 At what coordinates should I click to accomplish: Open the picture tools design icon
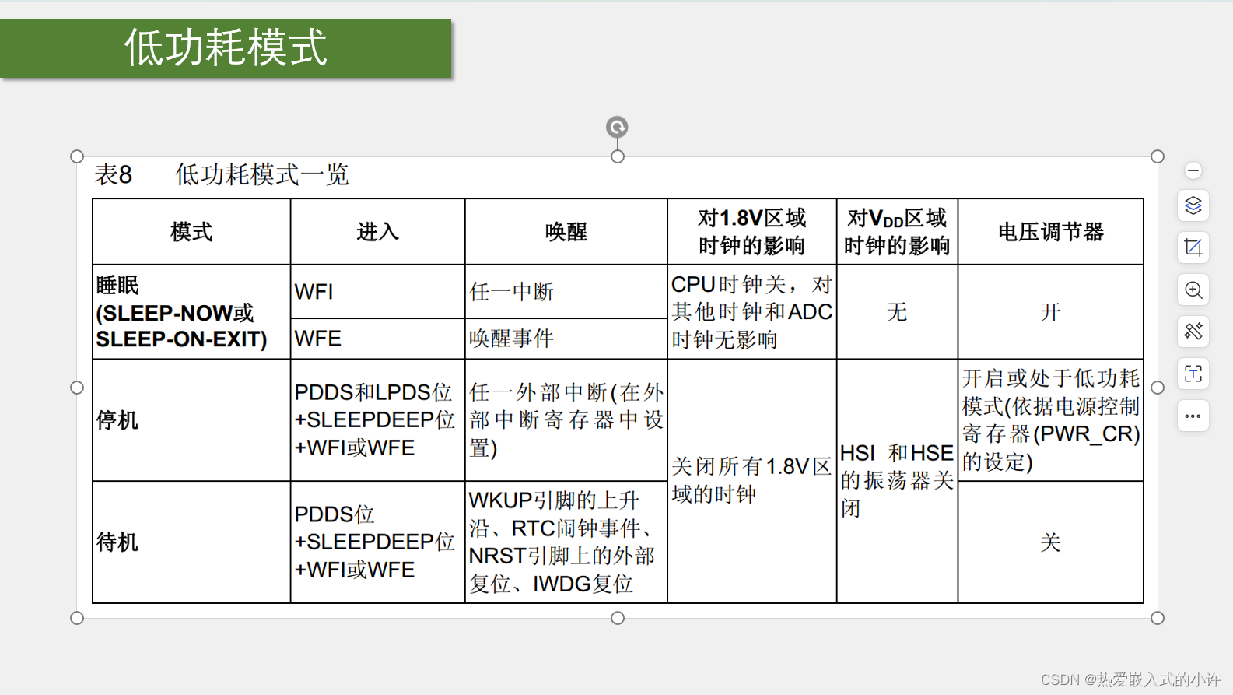tap(1193, 332)
